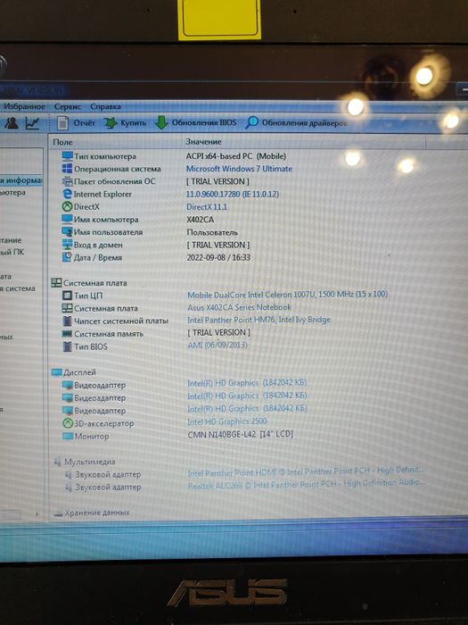This screenshot has width=468, height=625.
Task: Open the Intel Panther Point HDMI link
Action: (305, 471)
